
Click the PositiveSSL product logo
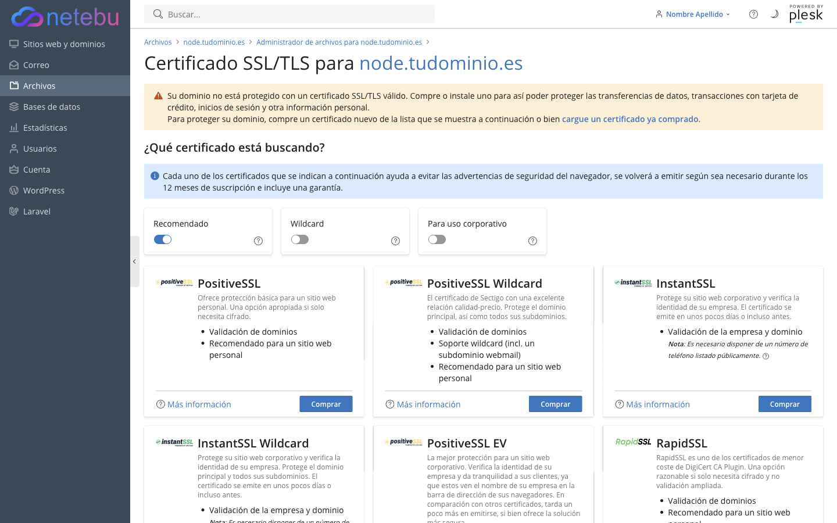174,282
